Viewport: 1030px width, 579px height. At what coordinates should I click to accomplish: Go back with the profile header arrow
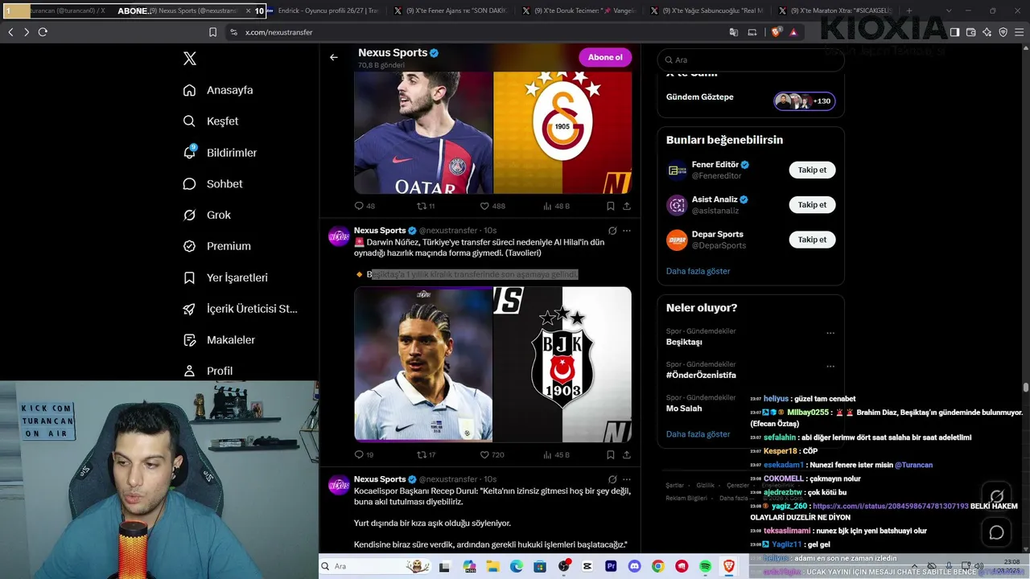(334, 57)
